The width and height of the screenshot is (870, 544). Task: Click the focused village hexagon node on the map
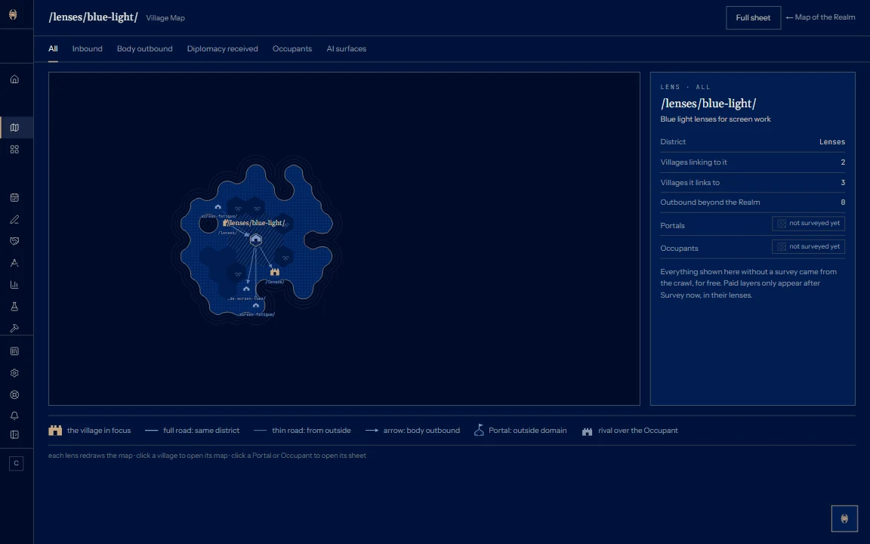256,240
